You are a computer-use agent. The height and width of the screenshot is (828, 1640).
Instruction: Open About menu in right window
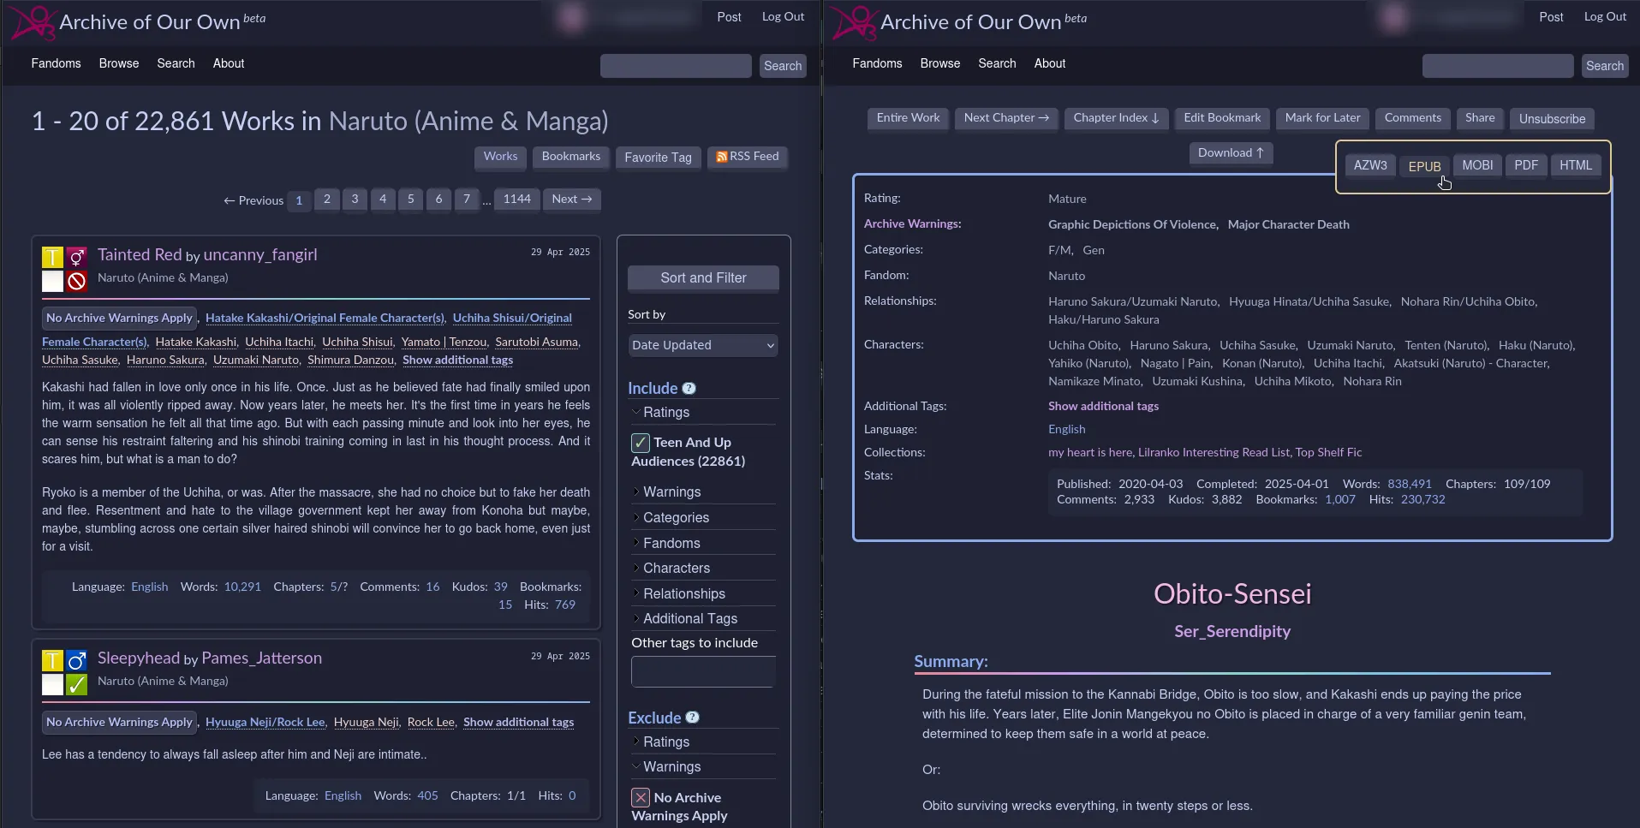(x=1049, y=63)
